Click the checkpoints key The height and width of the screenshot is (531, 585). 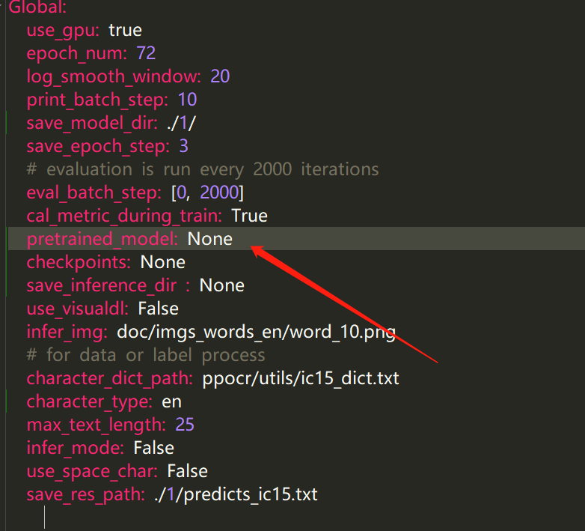tap(79, 263)
